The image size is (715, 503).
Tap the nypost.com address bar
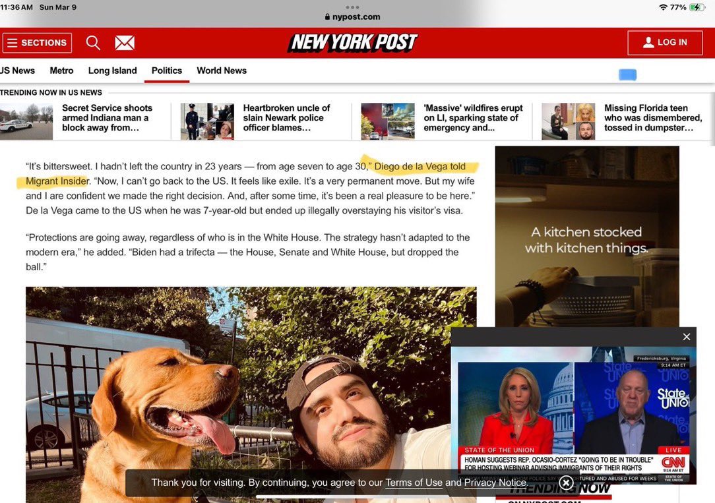point(352,17)
